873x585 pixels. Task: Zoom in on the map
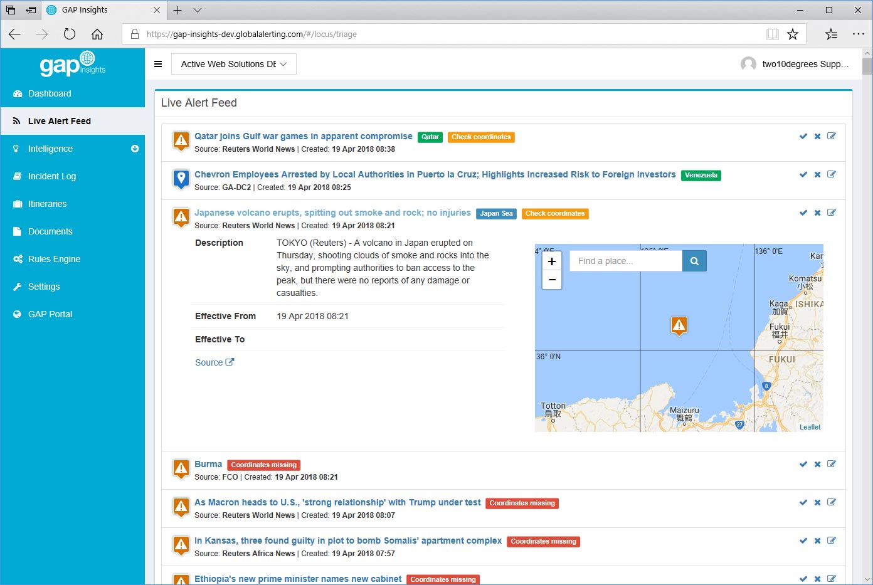(552, 261)
